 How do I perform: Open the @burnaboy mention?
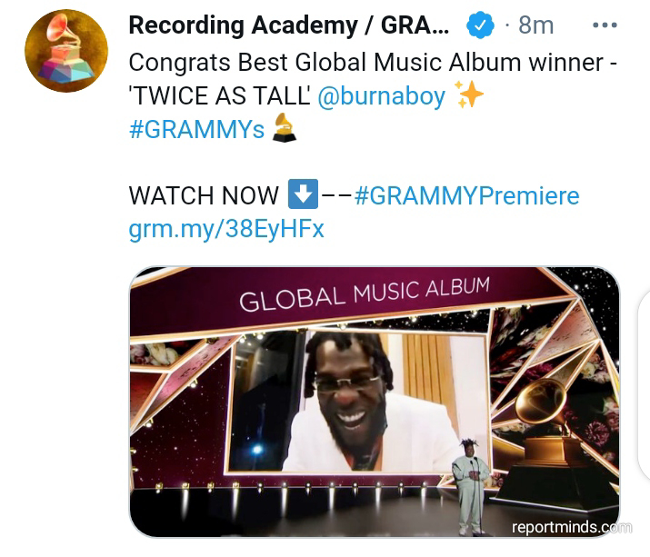click(x=382, y=96)
